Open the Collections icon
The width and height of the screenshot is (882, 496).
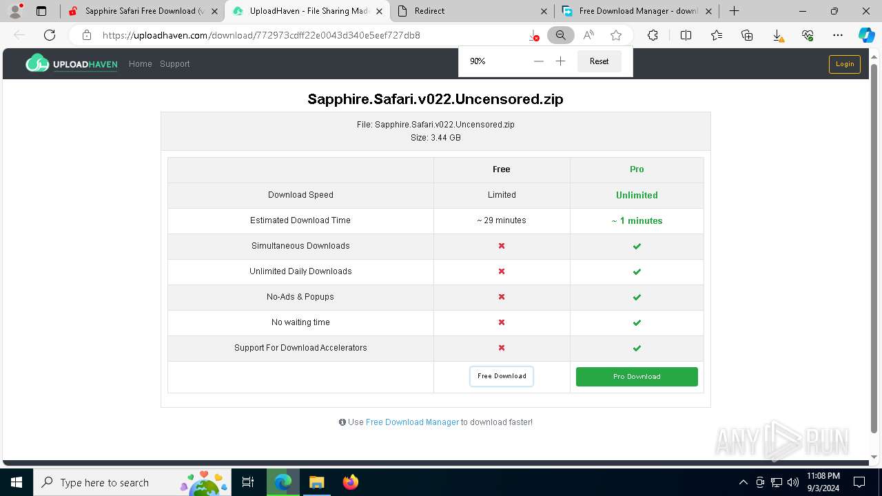coord(747,35)
